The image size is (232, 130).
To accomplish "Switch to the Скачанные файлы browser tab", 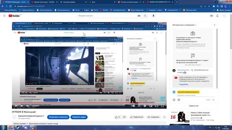I will click(73, 2).
